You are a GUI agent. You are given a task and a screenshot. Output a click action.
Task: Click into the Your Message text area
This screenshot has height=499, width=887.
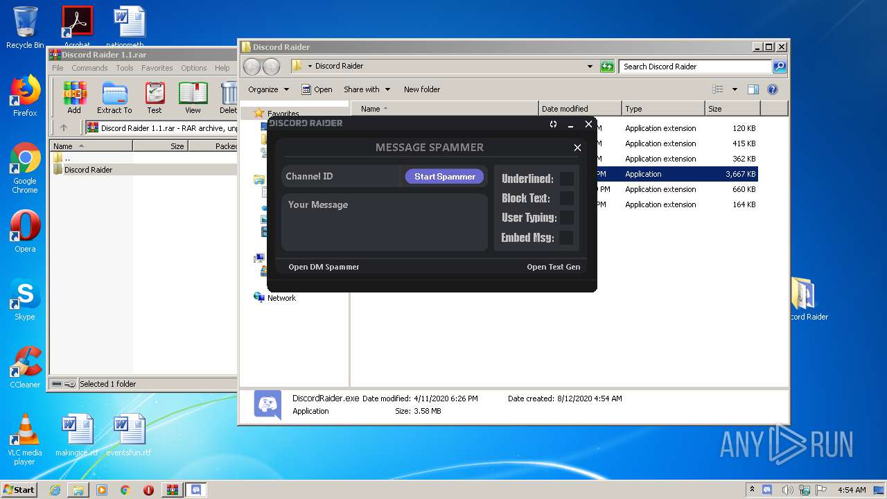click(385, 222)
